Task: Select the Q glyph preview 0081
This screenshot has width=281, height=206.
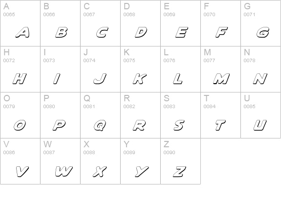Action: [100, 125]
